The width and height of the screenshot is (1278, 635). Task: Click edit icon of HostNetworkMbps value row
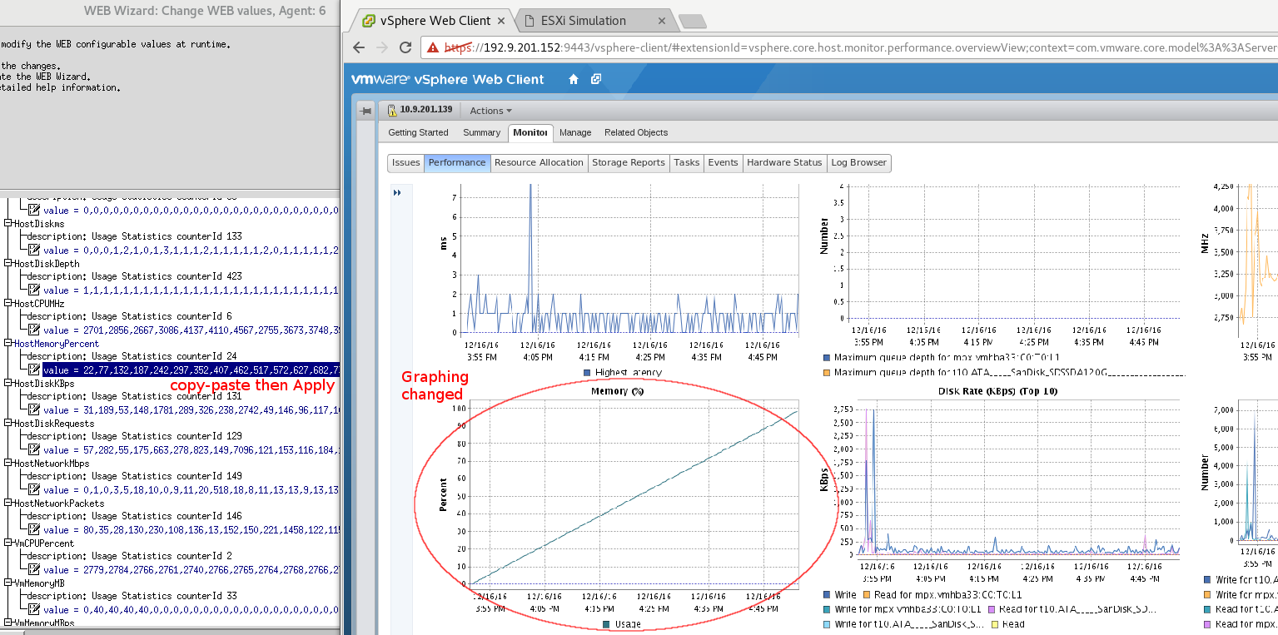pyautogui.click(x=34, y=489)
